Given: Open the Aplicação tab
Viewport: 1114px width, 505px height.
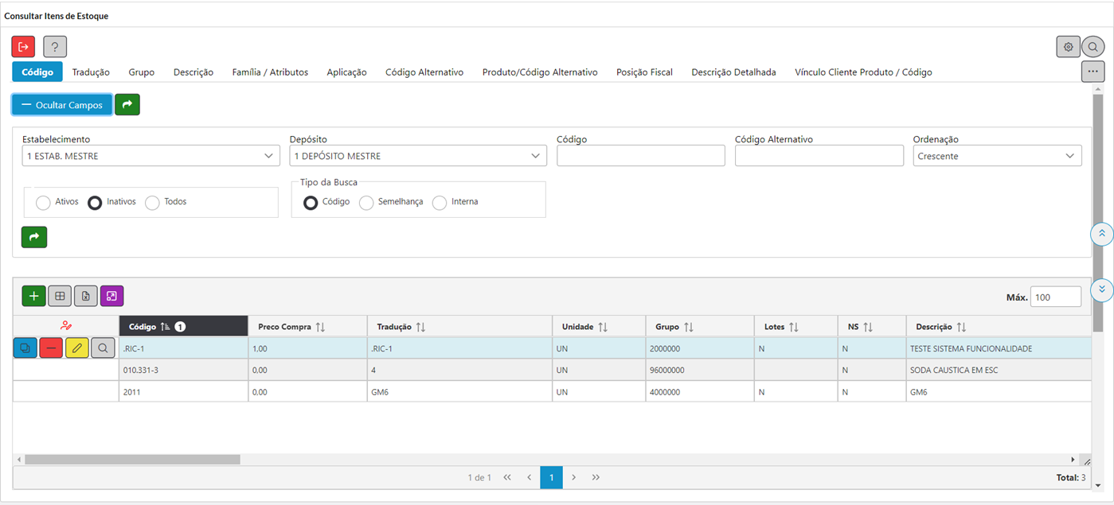Looking at the screenshot, I should (x=346, y=72).
